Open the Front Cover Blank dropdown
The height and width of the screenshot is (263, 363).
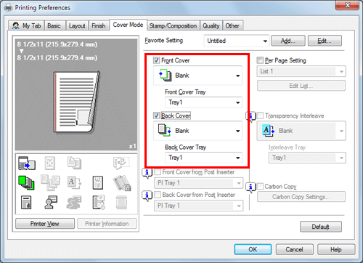pyautogui.click(x=197, y=76)
